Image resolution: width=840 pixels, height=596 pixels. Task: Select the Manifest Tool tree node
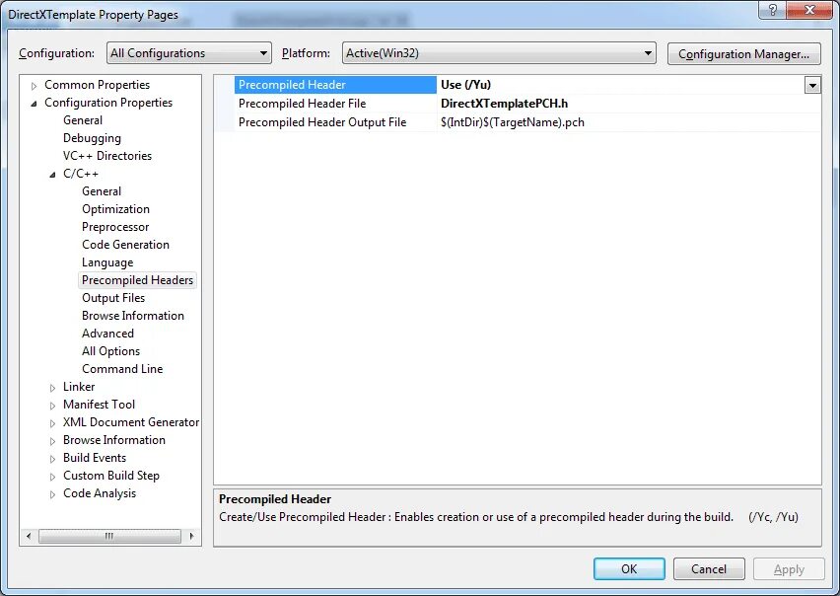(x=99, y=405)
